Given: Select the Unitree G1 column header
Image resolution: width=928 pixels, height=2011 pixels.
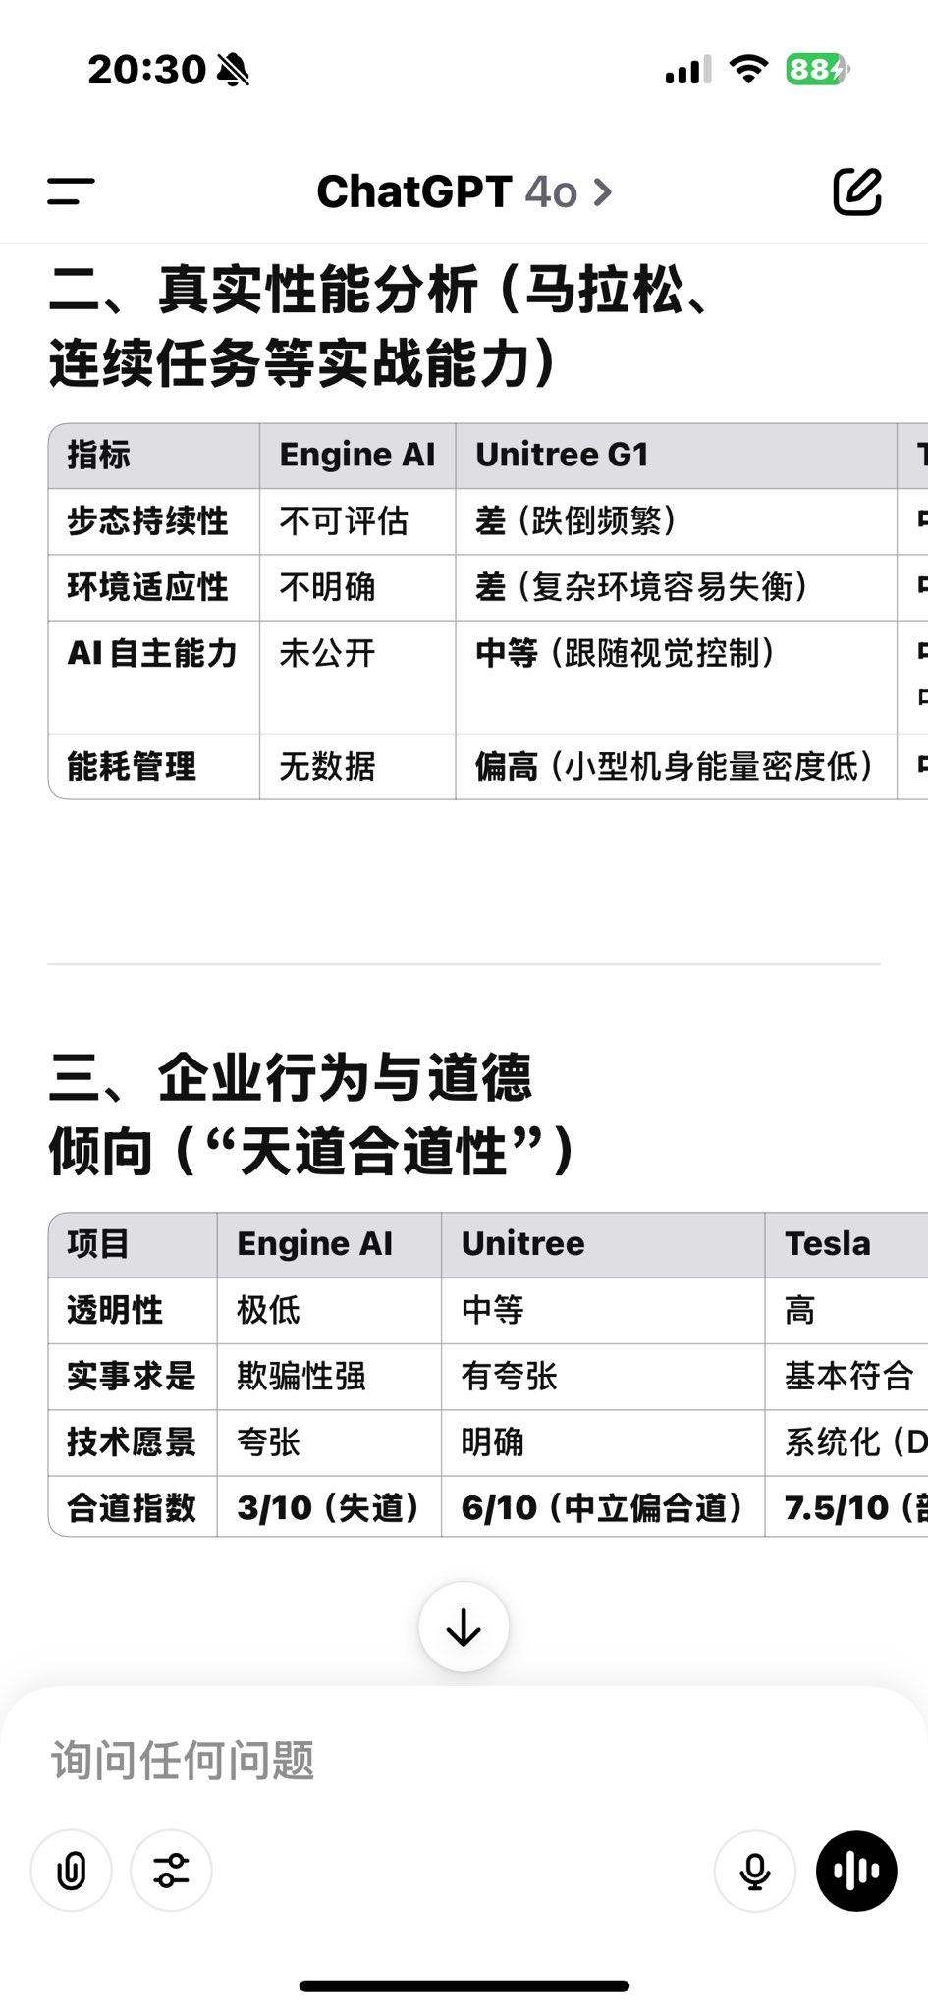Looking at the screenshot, I should pos(562,455).
